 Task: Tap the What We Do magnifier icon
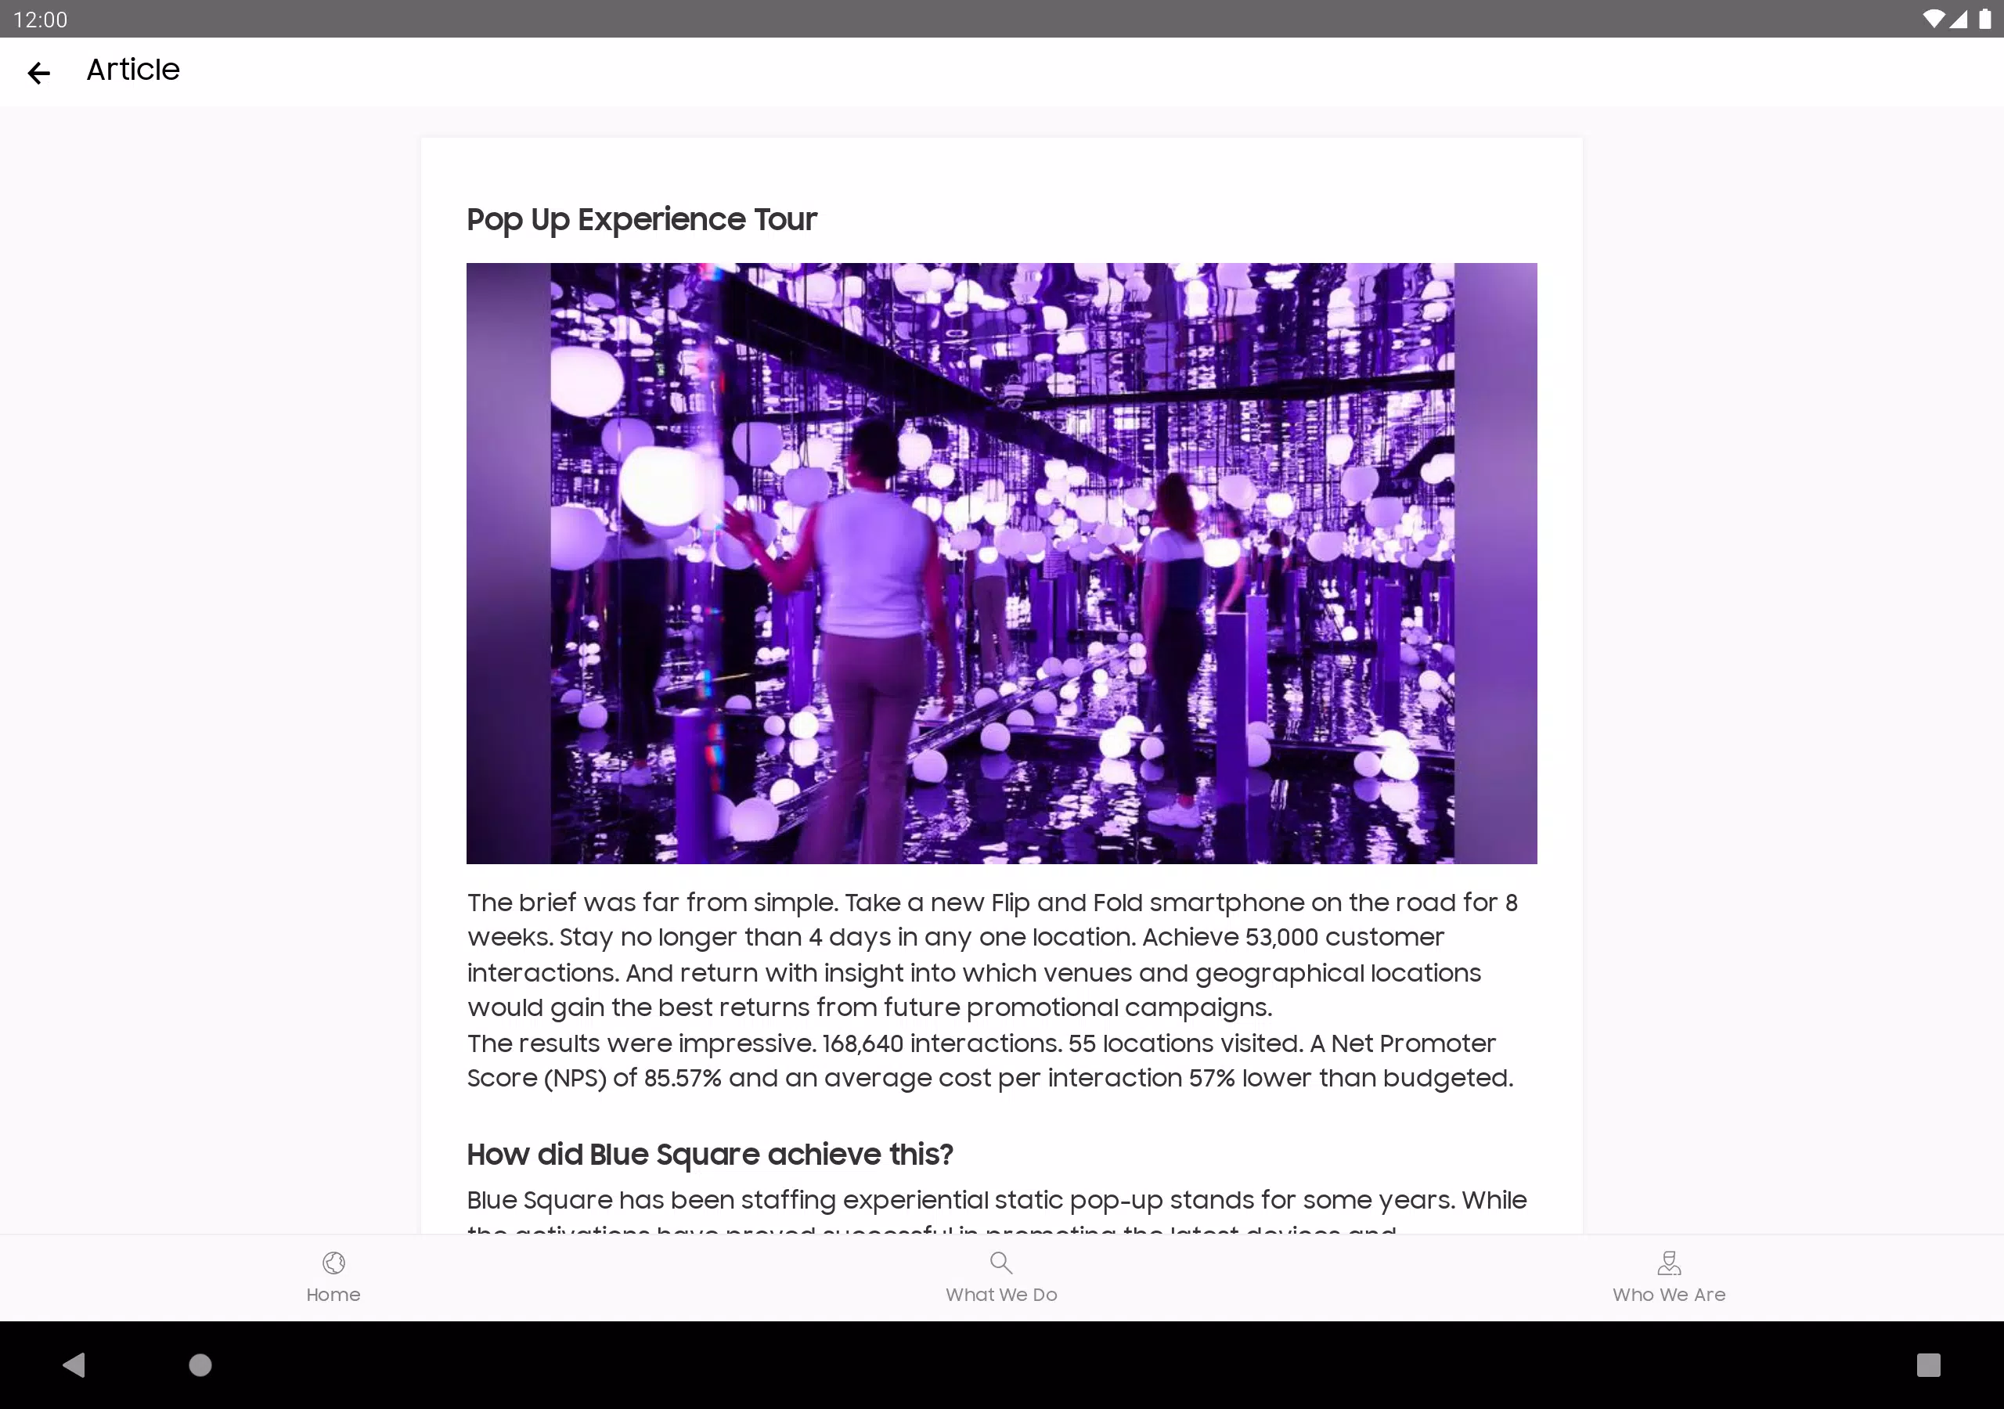[x=1001, y=1263]
